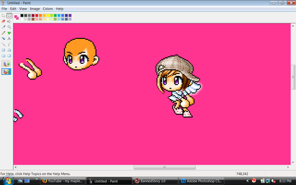Pick the dark green color swatch
This screenshot has width=296, height=185.
(55, 15)
